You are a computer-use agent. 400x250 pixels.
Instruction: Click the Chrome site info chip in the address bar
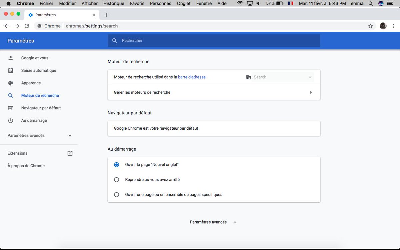point(49,26)
